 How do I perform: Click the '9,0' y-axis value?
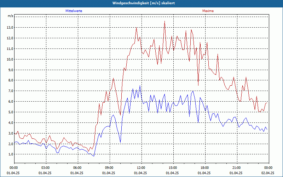point(11,70)
